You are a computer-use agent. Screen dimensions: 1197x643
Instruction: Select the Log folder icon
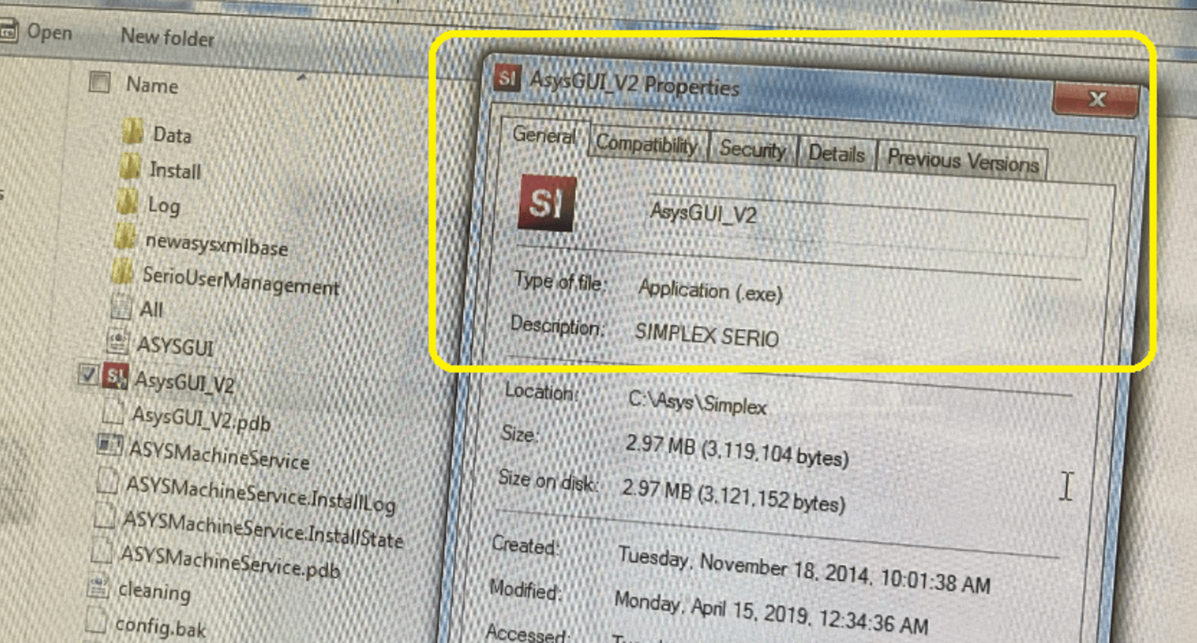click(126, 202)
